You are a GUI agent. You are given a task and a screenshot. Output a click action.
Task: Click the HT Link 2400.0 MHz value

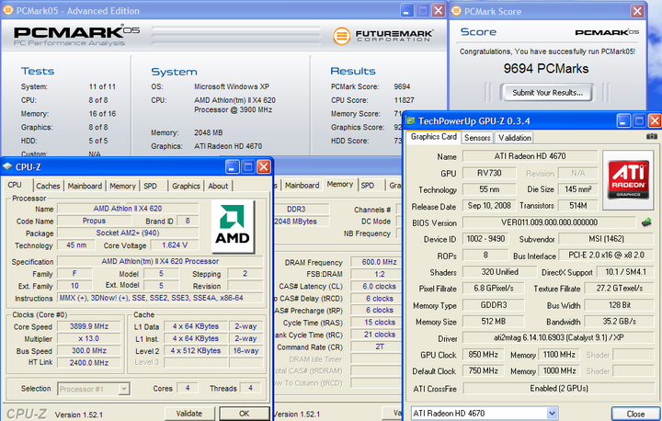click(x=89, y=363)
